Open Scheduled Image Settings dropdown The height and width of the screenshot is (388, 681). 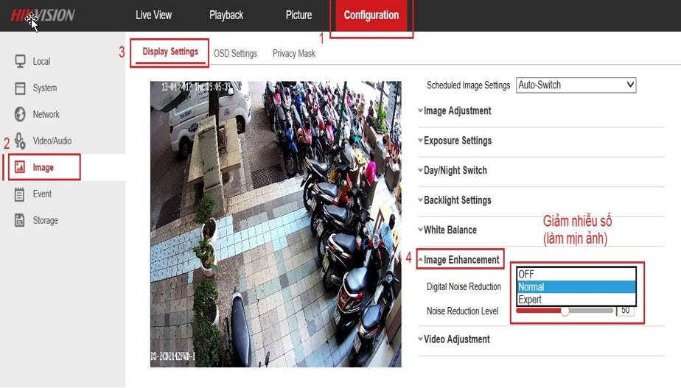pos(576,85)
